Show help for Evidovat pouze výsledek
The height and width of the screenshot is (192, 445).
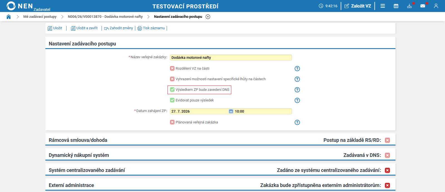(x=297, y=100)
